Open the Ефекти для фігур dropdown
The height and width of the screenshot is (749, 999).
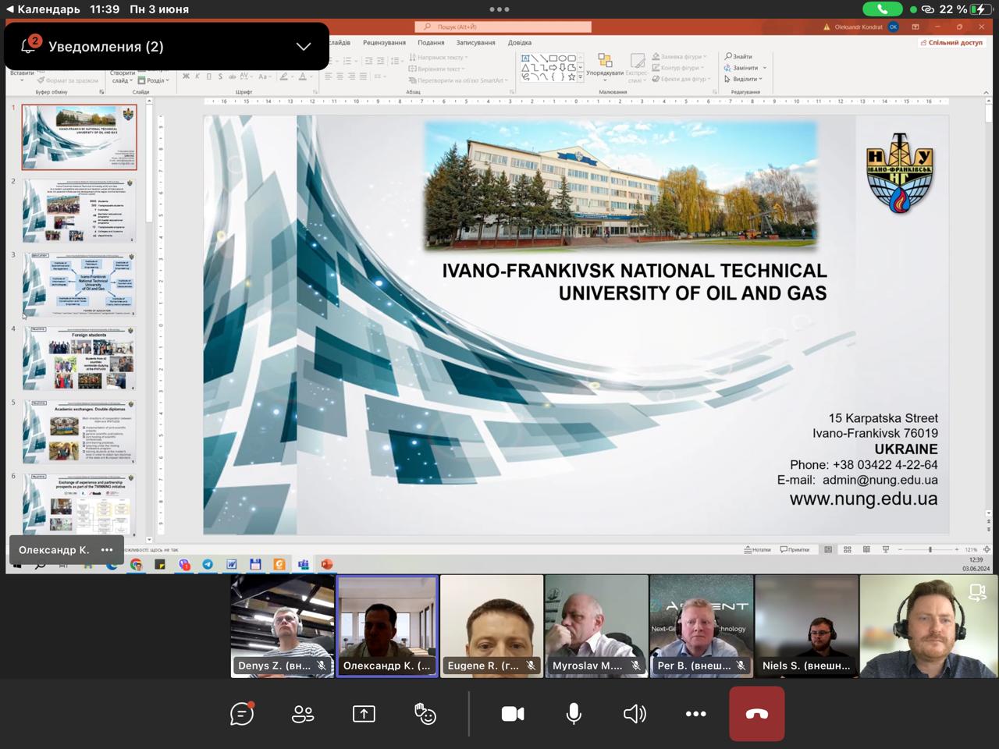click(x=681, y=79)
